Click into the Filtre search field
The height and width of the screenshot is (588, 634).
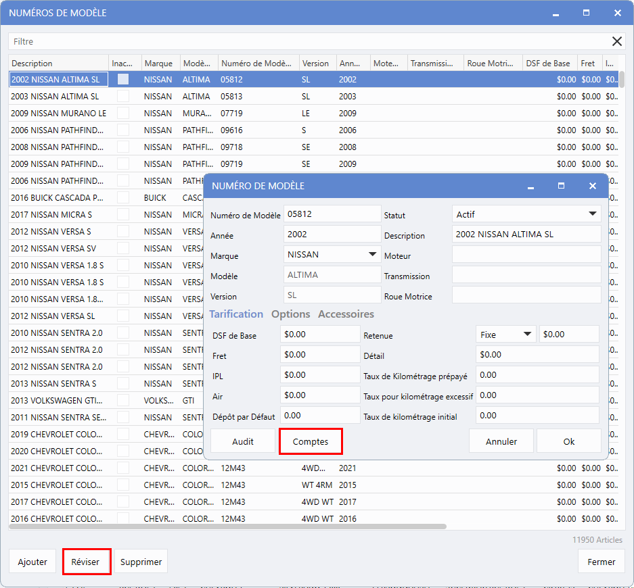309,41
